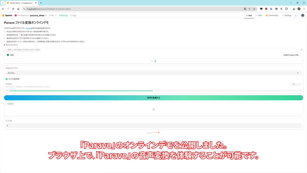The height and width of the screenshot is (173, 307).
Task: Open the red square browser extension
Action: 266,9
